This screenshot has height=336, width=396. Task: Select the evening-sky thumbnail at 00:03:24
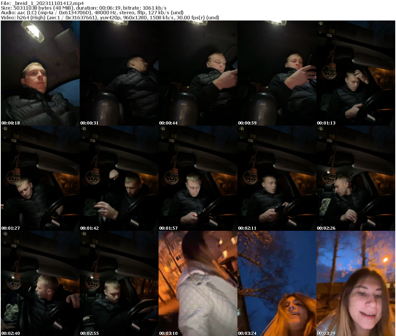(277, 284)
